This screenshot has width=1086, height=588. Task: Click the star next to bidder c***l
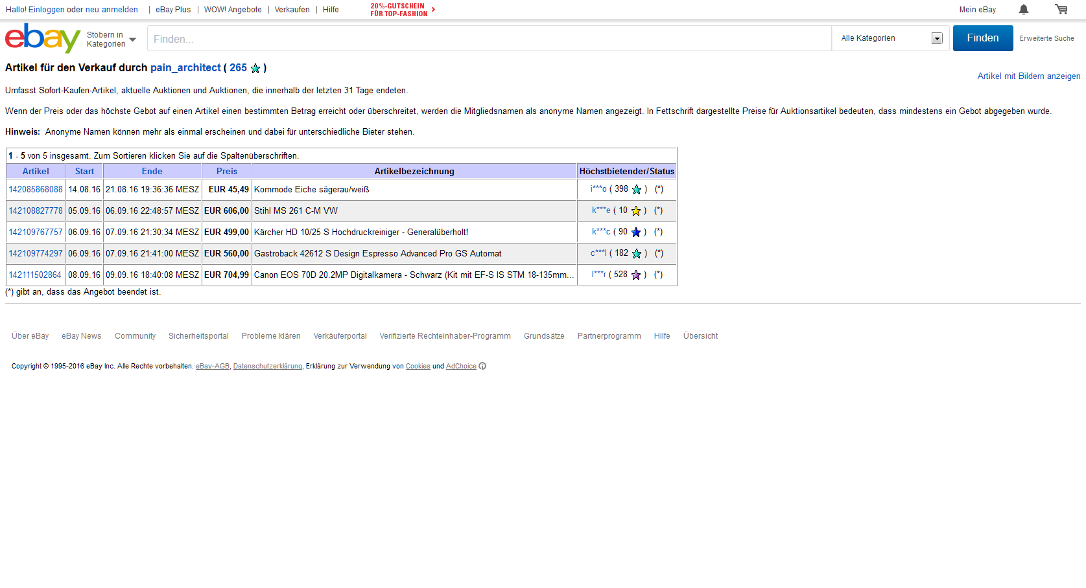[x=637, y=254]
